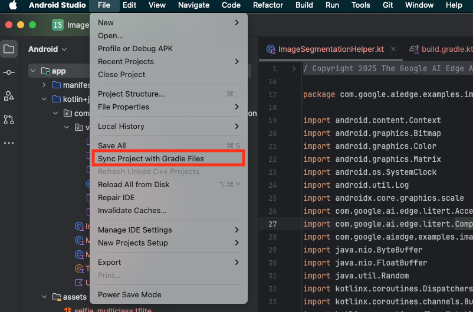Viewport: 473px width, 312px height.
Task: Click the Apple logo menu icon
Action: [x=12, y=5]
